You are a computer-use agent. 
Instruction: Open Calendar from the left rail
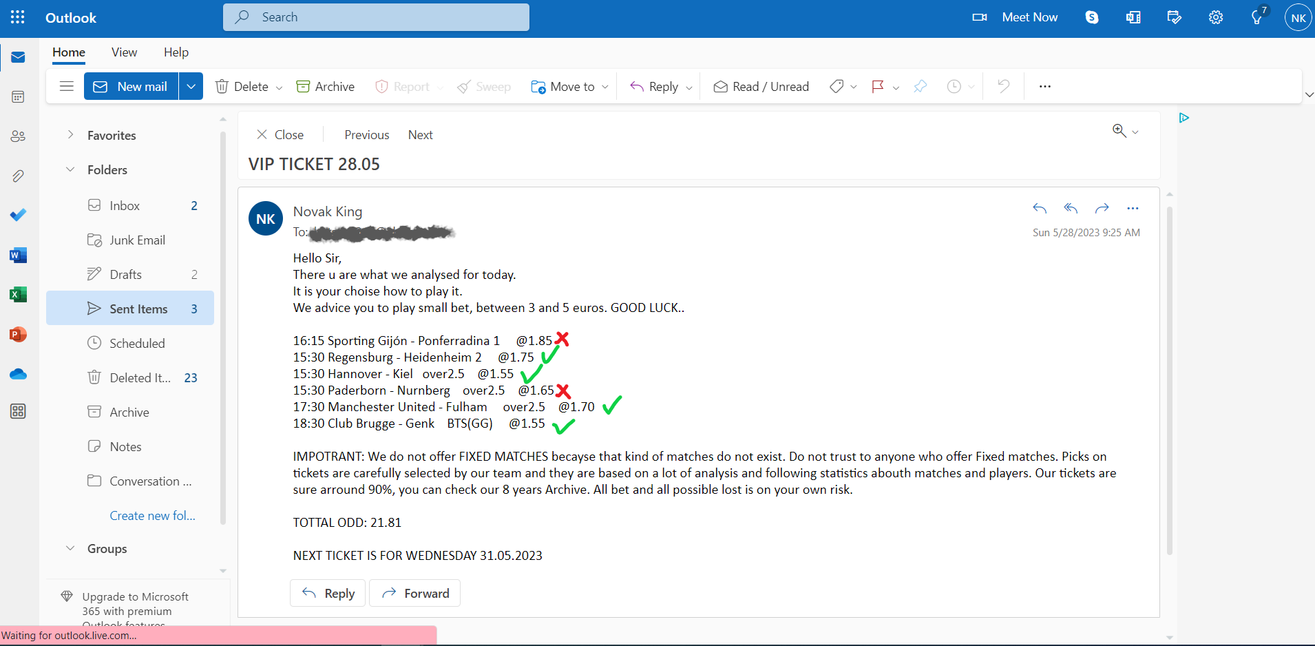(x=18, y=97)
